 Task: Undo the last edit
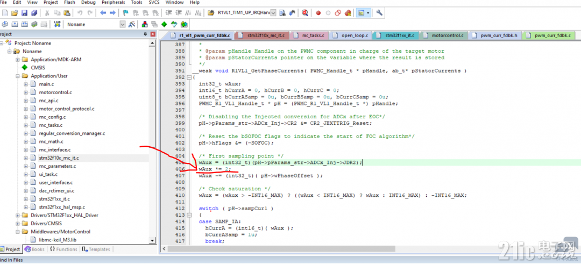pos(80,13)
